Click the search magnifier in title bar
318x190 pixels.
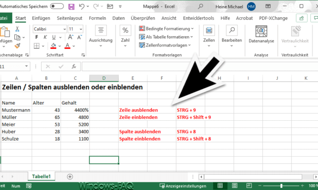tap(200, 7)
